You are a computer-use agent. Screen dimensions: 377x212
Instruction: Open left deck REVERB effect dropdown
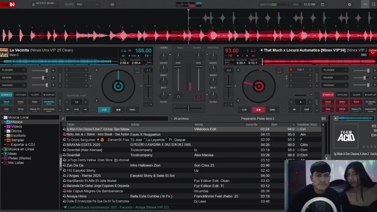14,78
